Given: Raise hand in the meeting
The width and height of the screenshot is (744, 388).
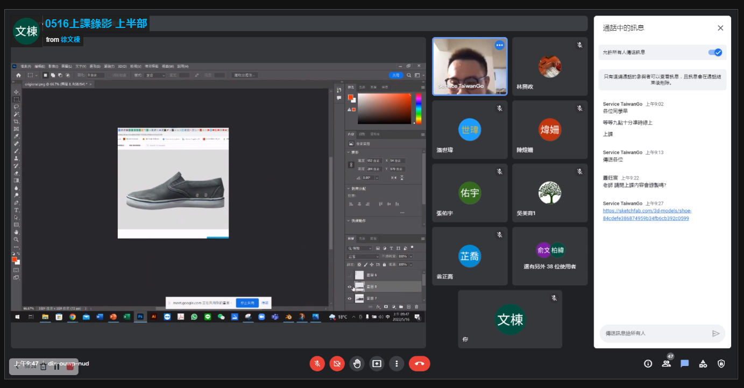Looking at the screenshot, I should pos(357,364).
